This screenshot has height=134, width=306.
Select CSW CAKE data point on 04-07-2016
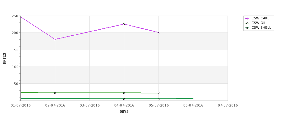tap(124, 24)
